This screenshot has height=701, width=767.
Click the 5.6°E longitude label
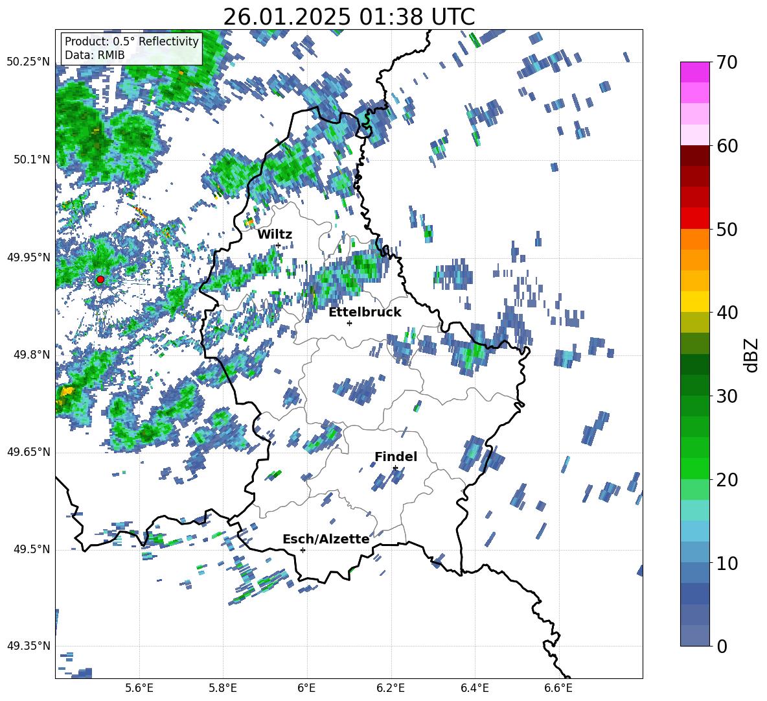pyautogui.click(x=139, y=689)
